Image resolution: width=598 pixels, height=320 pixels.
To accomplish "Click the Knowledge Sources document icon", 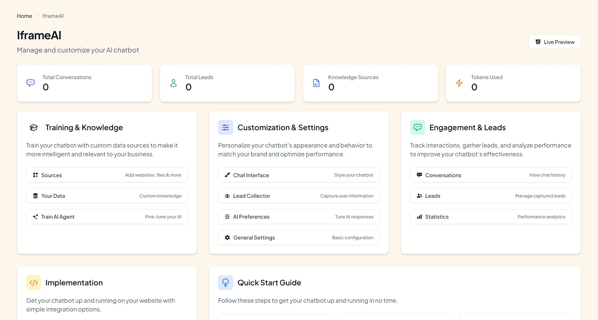I will (x=316, y=83).
